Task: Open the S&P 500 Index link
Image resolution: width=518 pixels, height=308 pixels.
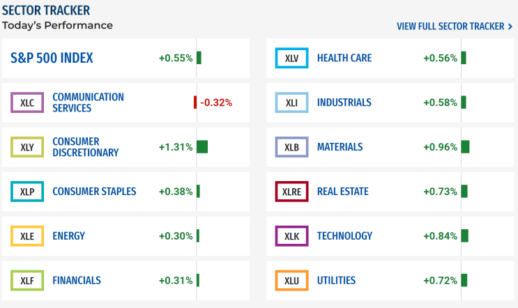Action: [52, 58]
